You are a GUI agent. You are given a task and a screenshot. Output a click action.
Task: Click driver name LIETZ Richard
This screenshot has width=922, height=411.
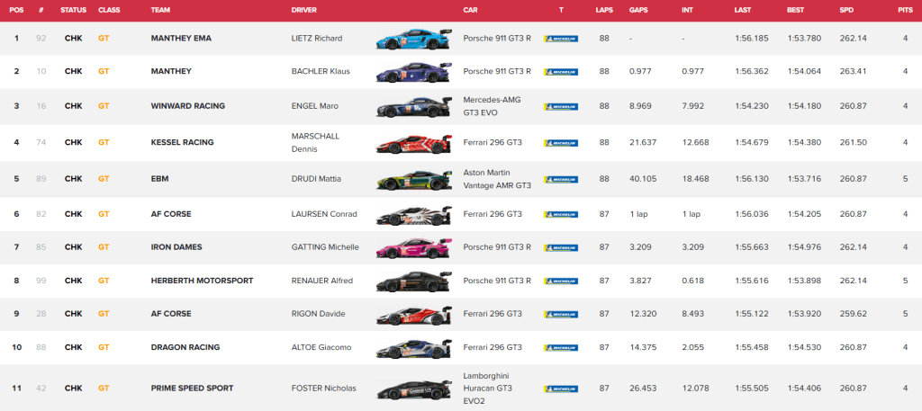coord(317,38)
